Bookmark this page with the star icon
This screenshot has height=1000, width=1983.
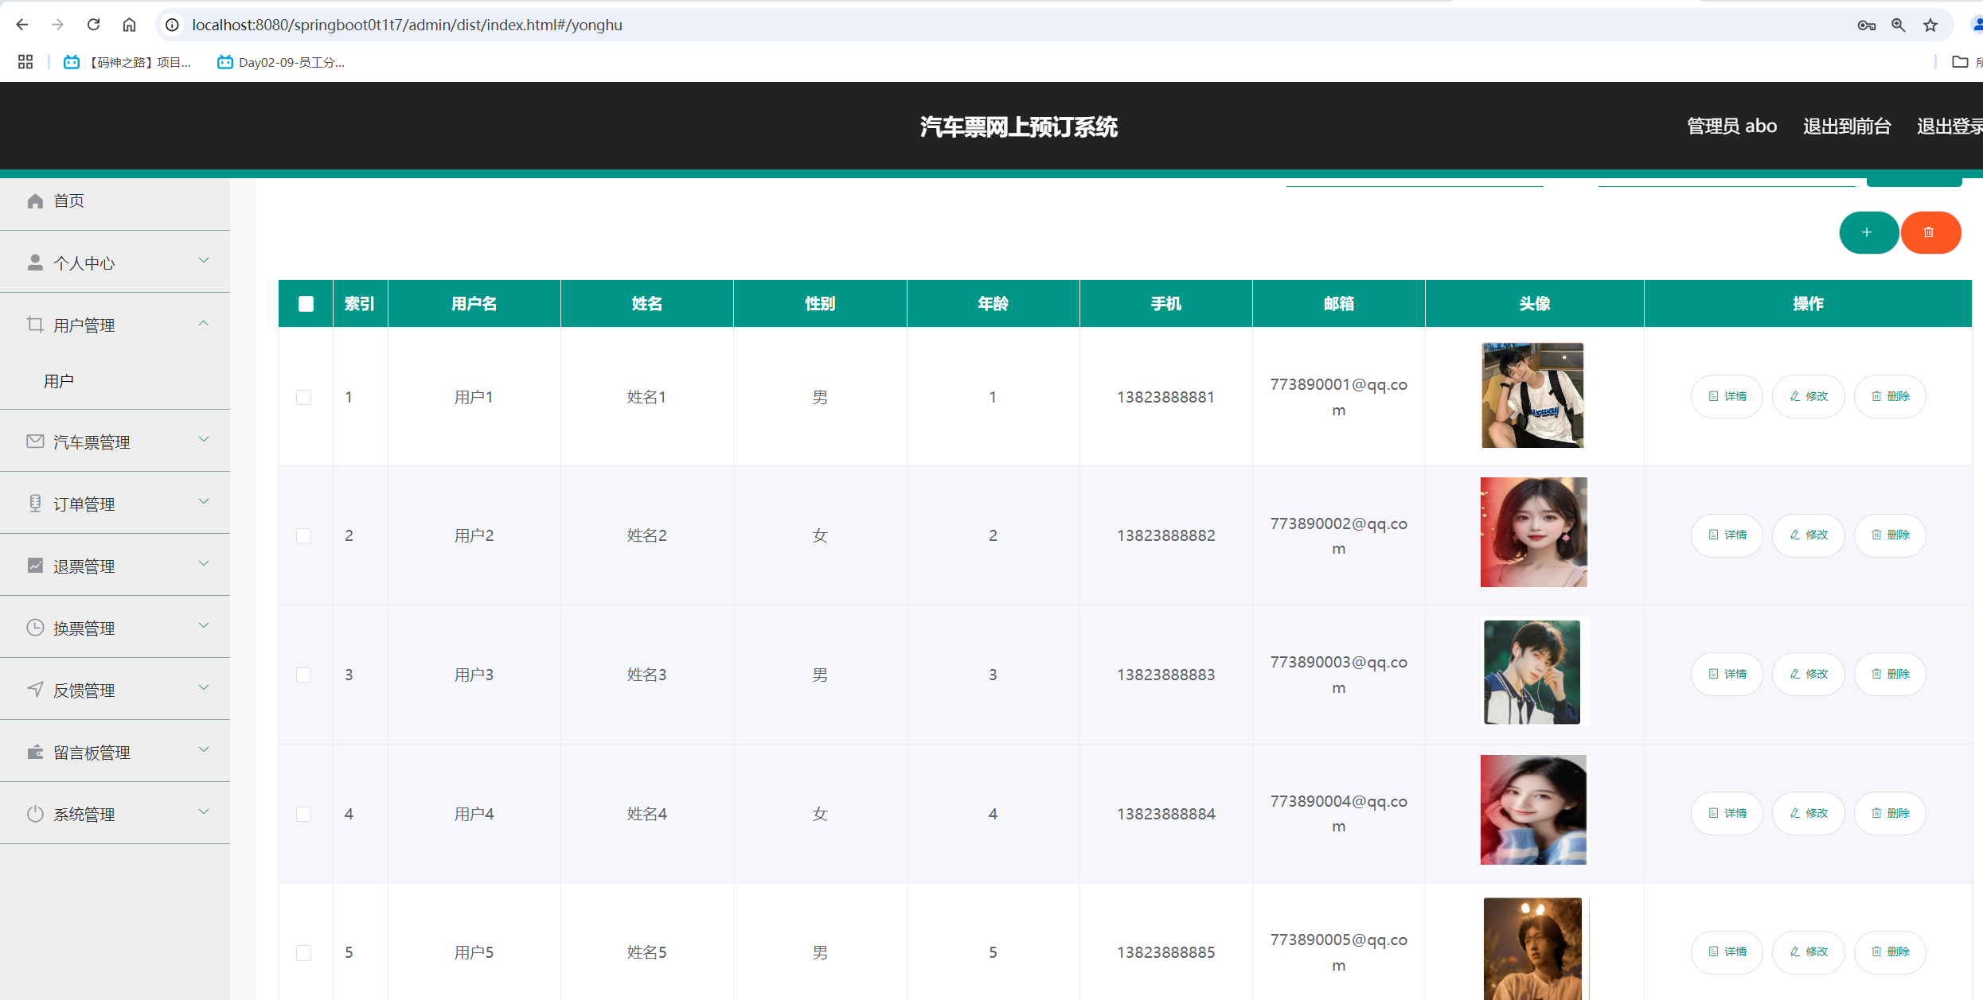pyautogui.click(x=1930, y=25)
